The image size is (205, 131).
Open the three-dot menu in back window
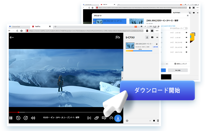click(x=198, y=8)
